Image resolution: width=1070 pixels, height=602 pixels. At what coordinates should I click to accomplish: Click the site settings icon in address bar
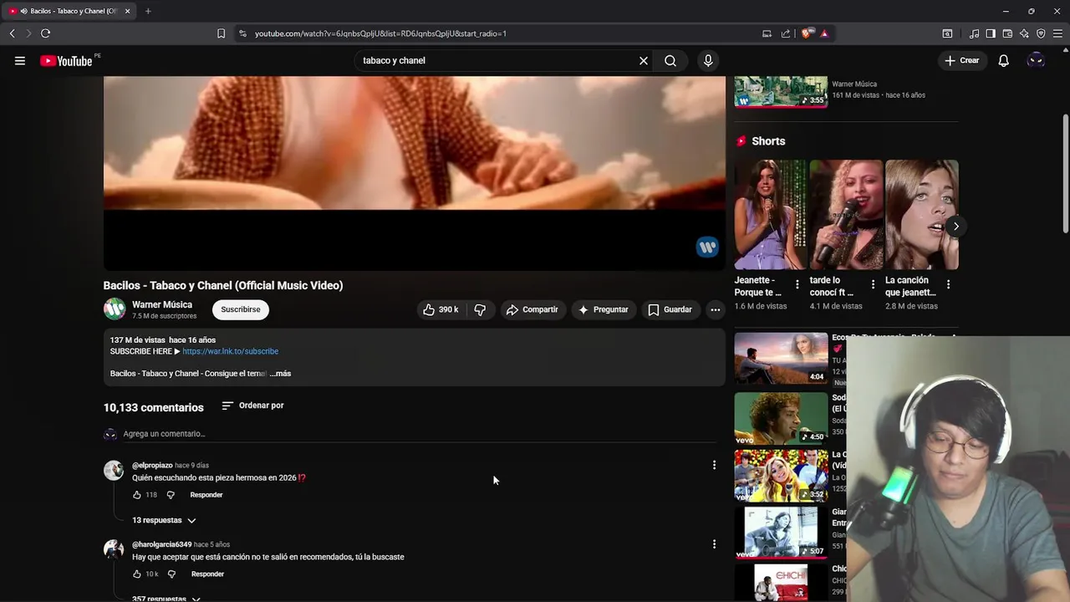(x=242, y=33)
